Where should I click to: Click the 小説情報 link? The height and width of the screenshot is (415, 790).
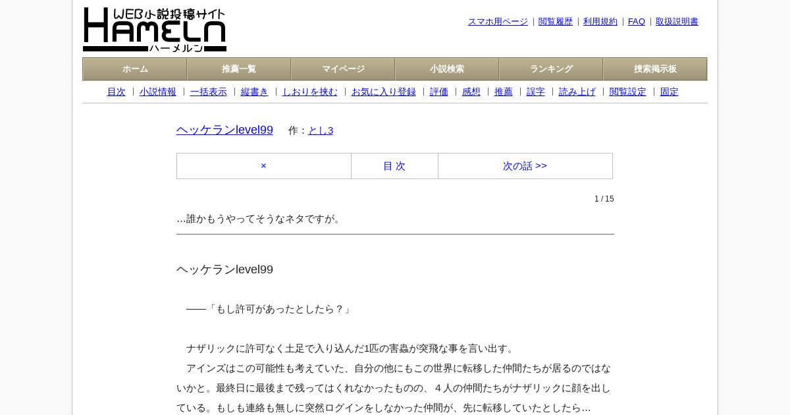point(158,92)
